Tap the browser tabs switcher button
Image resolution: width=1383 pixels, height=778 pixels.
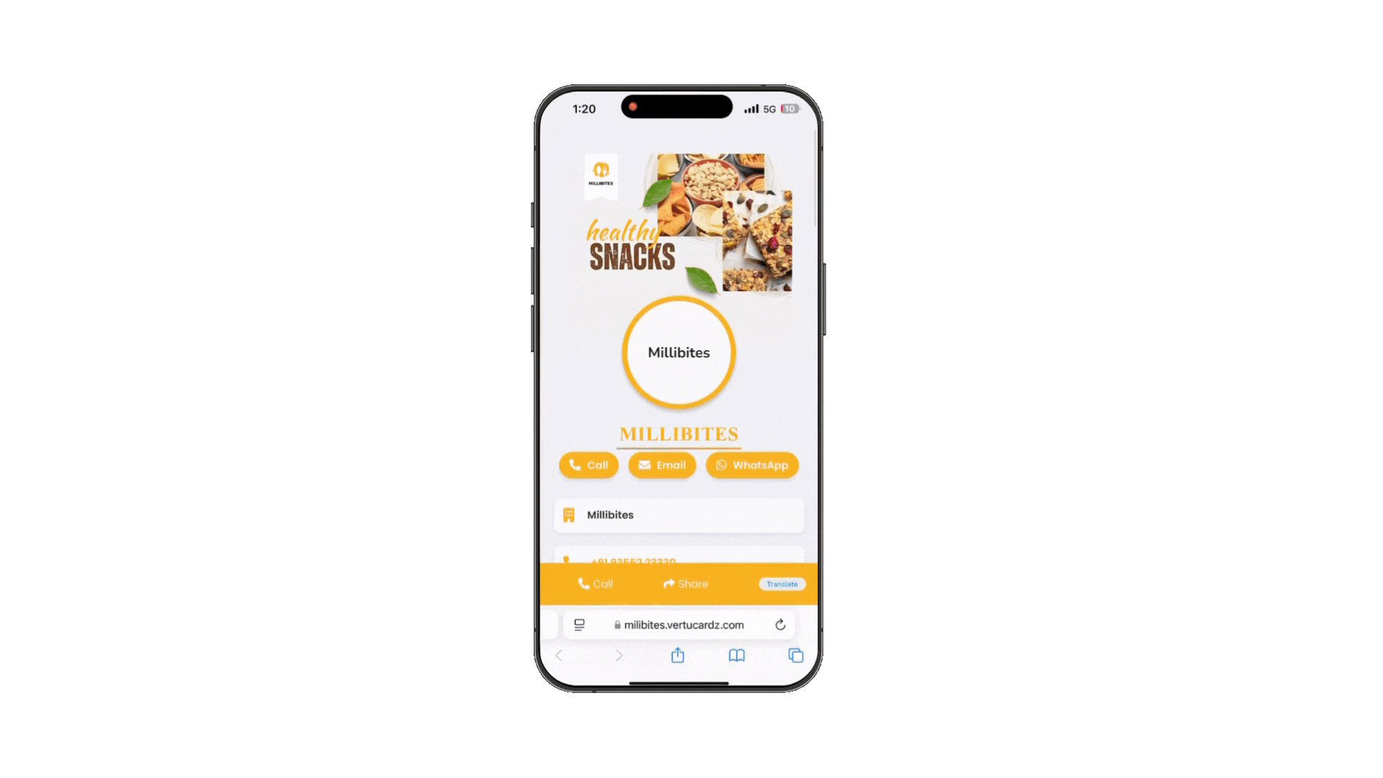pos(796,656)
